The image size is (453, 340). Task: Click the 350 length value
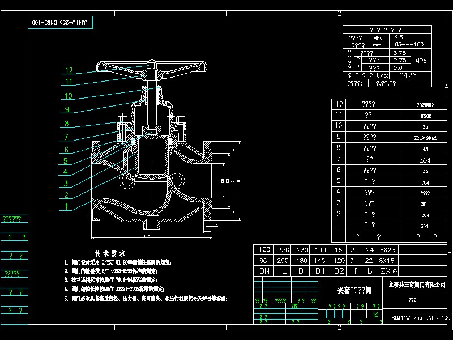pos(284,250)
